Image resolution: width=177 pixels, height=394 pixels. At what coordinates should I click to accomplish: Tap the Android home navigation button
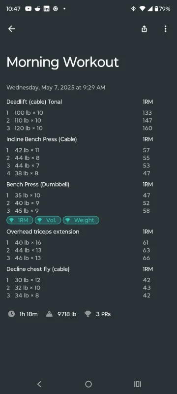[x=88, y=384]
